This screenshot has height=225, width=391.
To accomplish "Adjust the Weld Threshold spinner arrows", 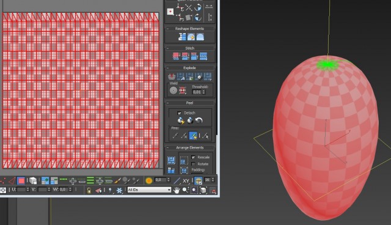I will click(203, 92).
